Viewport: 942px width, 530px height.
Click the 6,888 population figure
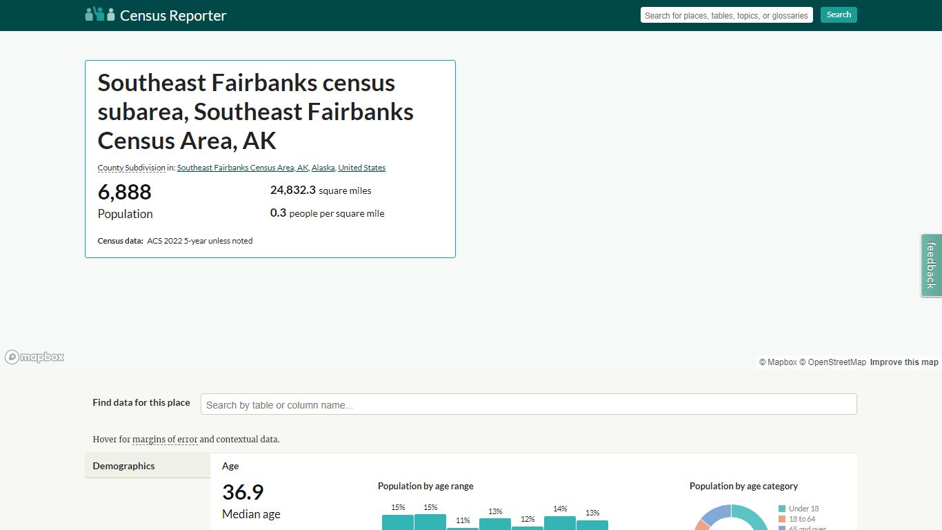[125, 192]
